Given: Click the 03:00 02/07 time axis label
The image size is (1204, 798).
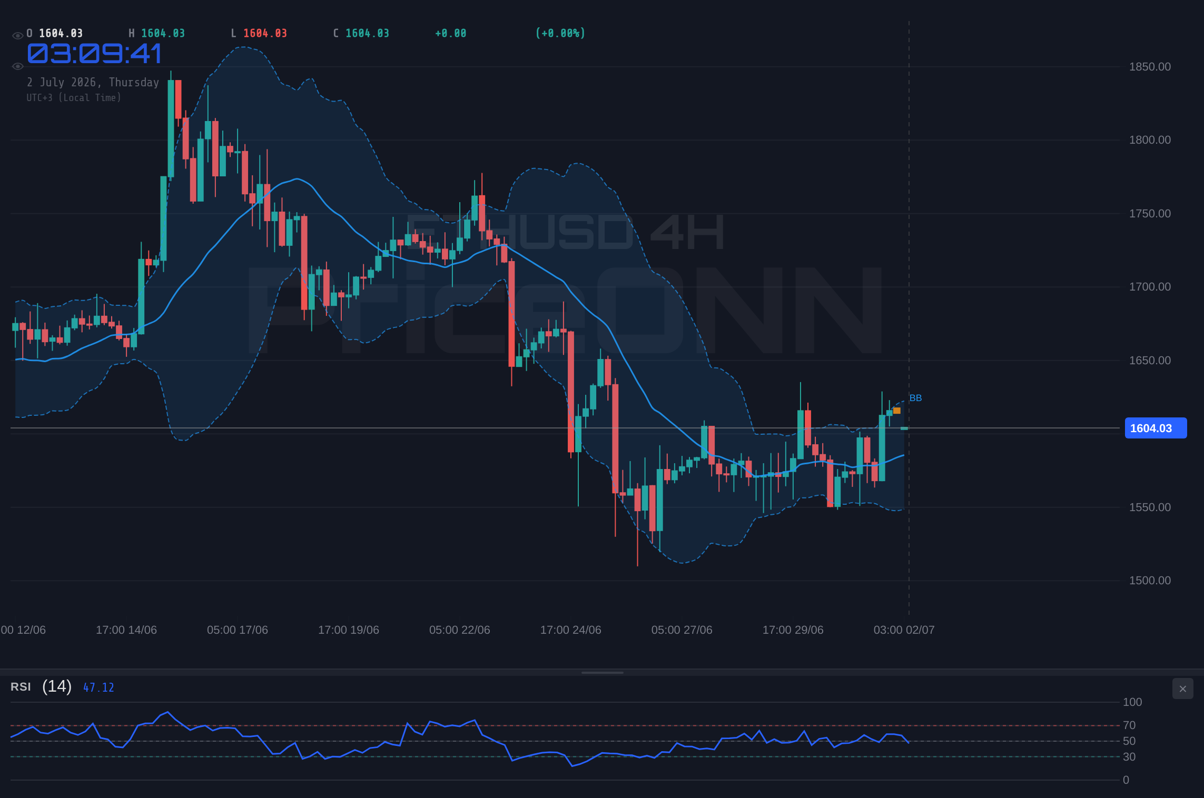Looking at the screenshot, I should (x=904, y=630).
